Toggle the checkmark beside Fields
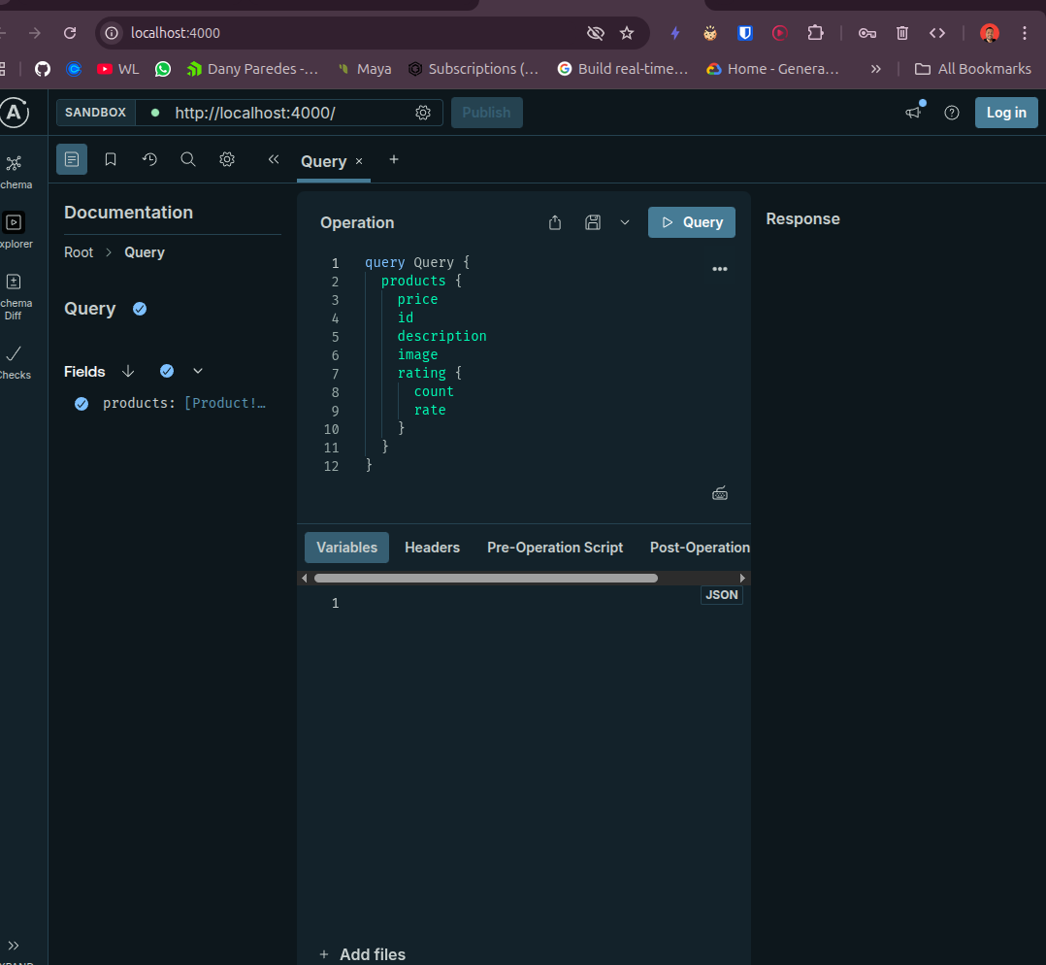This screenshot has width=1046, height=965. coord(166,371)
